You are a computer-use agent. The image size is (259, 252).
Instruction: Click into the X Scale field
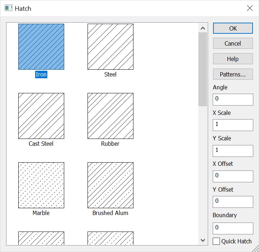click(x=233, y=125)
